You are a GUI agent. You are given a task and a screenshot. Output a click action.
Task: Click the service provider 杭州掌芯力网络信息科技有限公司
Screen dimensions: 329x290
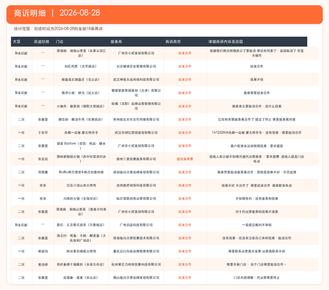click(136, 264)
